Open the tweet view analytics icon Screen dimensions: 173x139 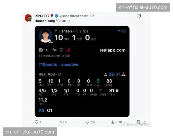tap(113, 122)
